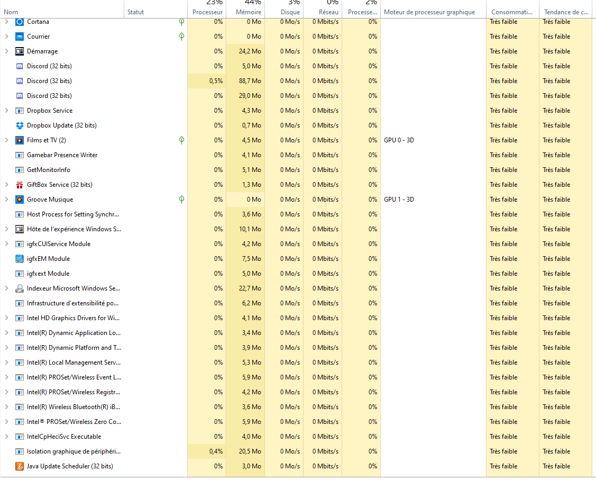Click Moteur de processeur graphique header

(x=429, y=12)
